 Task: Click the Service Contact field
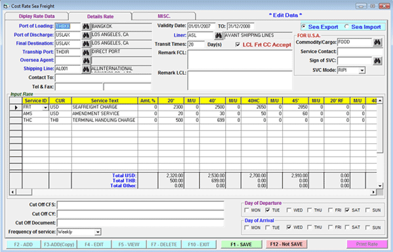pos(360,52)
